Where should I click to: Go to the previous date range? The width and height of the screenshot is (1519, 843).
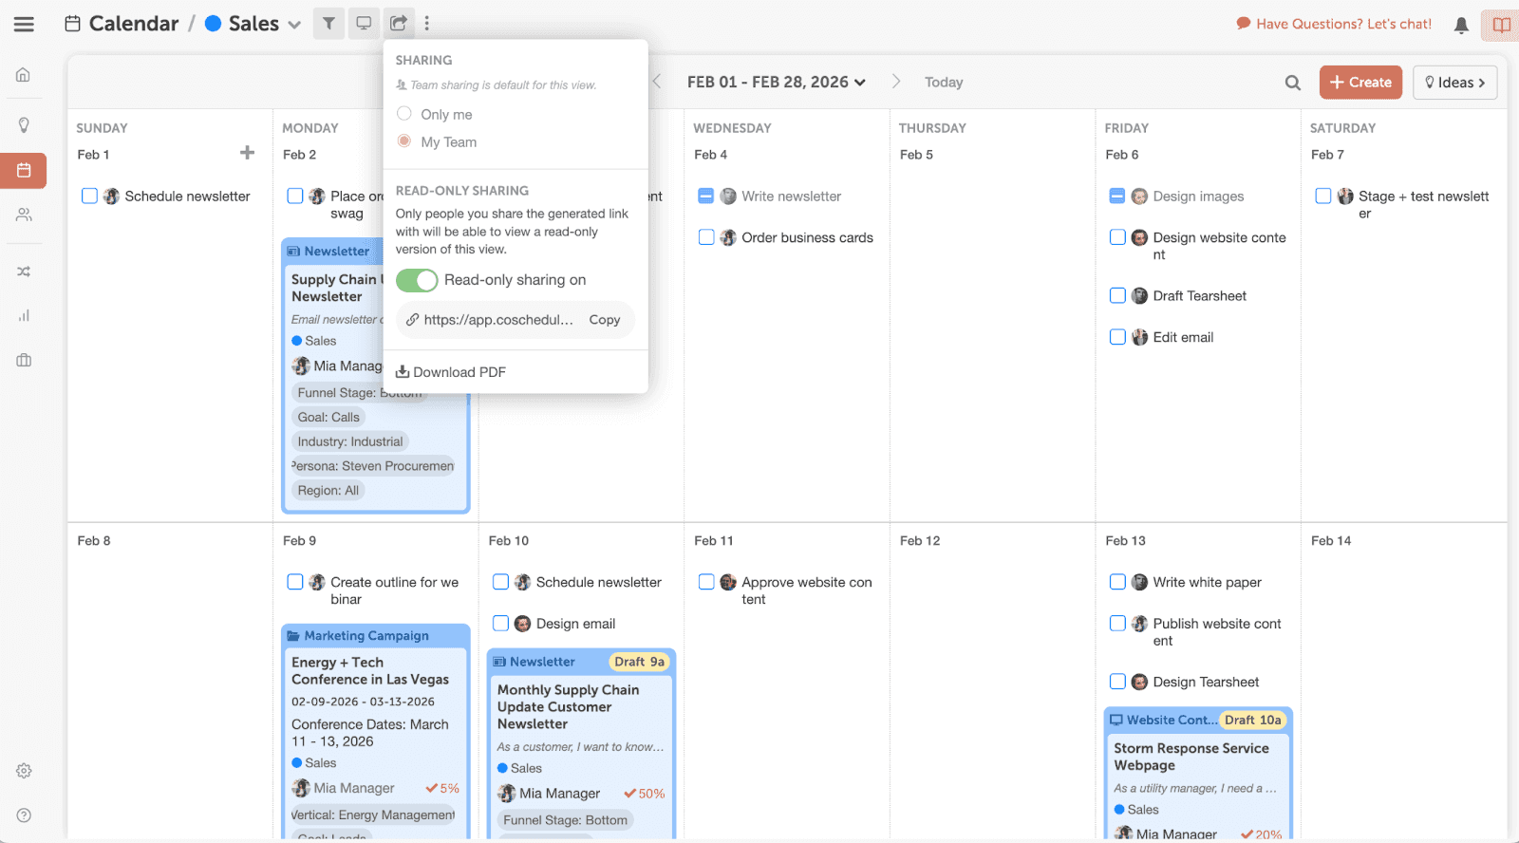[x=657, y=82]
